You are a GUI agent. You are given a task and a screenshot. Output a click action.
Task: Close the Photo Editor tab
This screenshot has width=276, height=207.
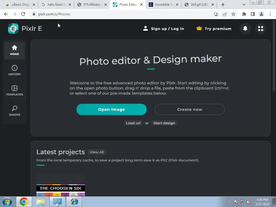tap(141, 5)
